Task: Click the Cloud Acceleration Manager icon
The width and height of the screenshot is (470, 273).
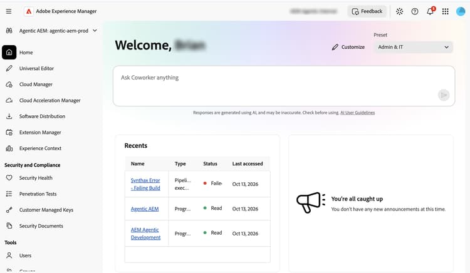Action: click(x=9, y=100)
